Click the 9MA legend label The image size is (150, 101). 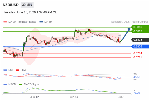coord(23,70)
